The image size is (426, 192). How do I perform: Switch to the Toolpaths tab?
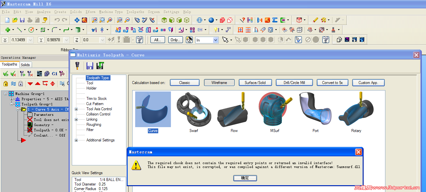click(x=9, y=64)
